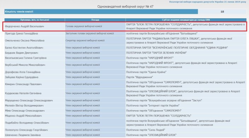Viewport: 249px width, 138px height.
Task: Select the name 'Міма Олександр Олександрович'
Action: pyautogui.click(x=25, y=110)
